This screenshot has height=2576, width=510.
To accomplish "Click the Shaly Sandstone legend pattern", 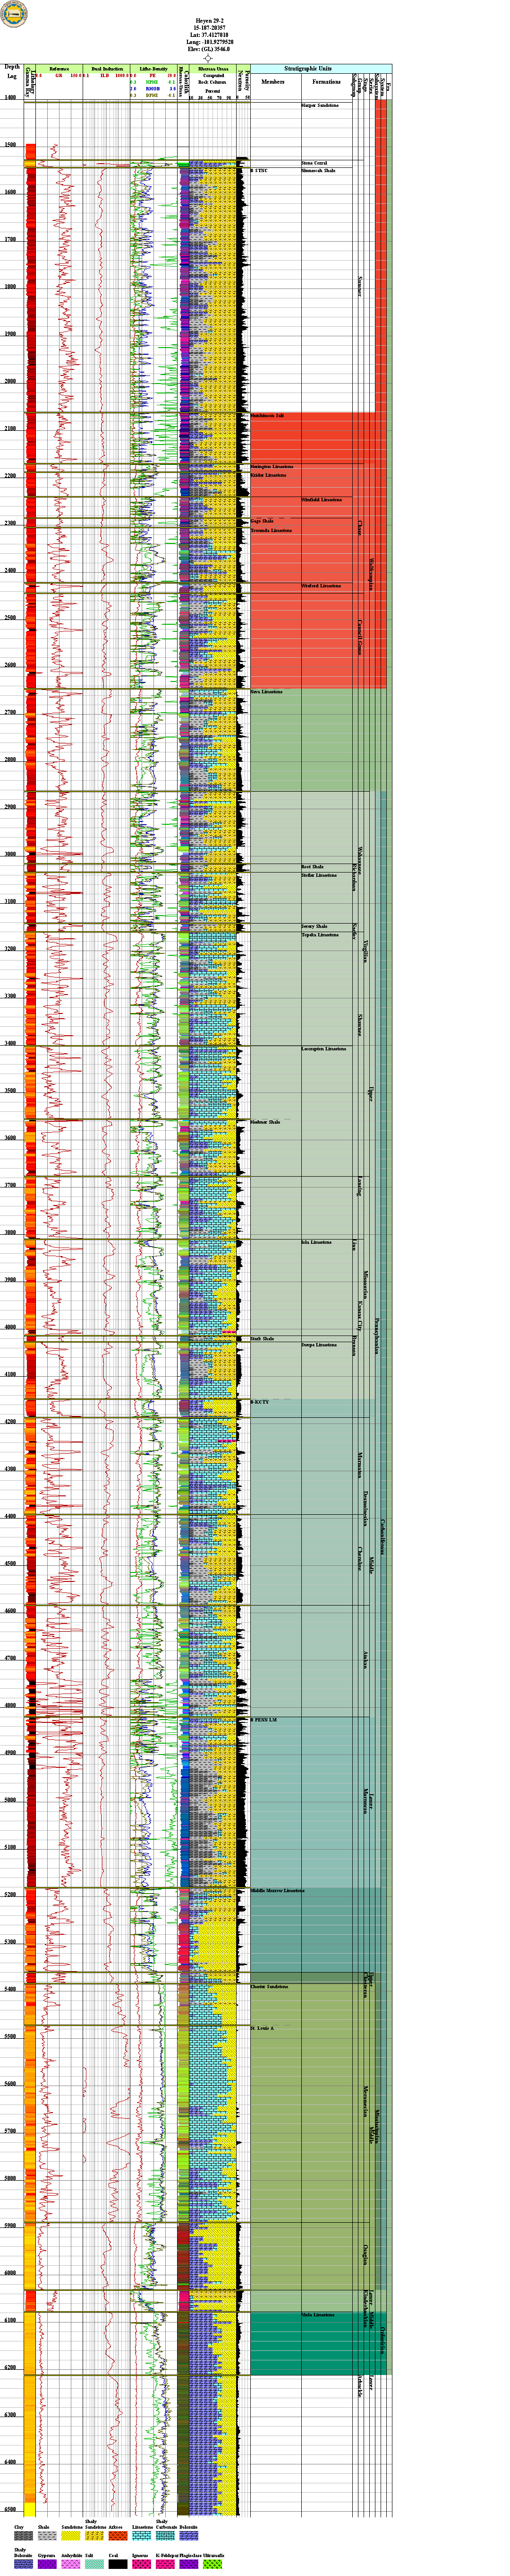I will point(95,2535).
